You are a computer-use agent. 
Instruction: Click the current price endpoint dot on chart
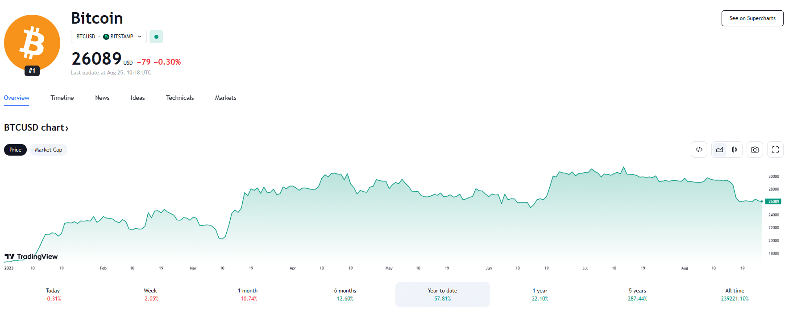pos(762,202)
